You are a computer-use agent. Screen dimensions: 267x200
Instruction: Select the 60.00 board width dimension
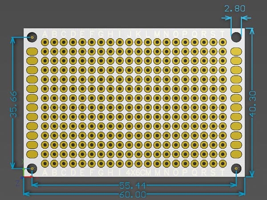coord(133,194)
